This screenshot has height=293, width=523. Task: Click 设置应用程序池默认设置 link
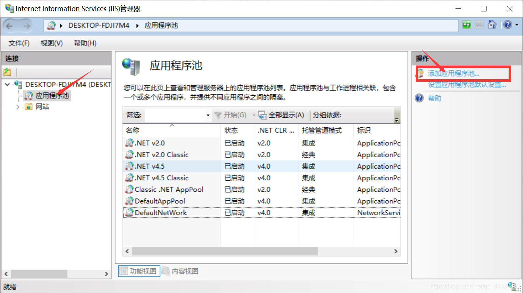pyautogui.click(x=467, y=85)
